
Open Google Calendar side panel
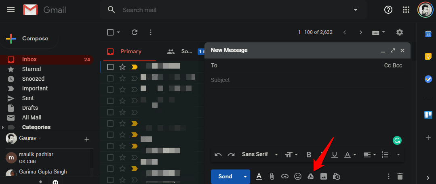(428, 34)
